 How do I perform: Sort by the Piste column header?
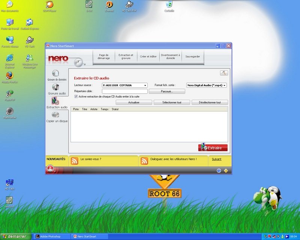(76, 109)
